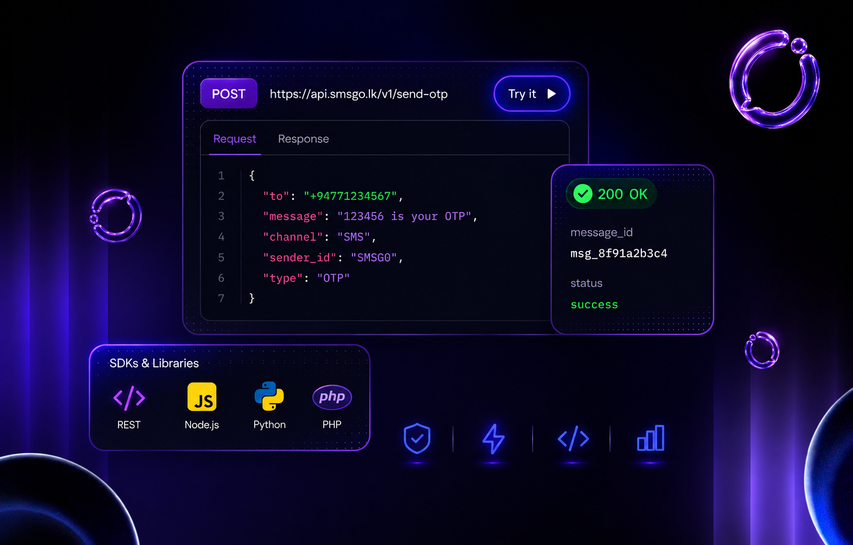Viewport: 853px width, 545px height.
Task: Click the play arrow in Try it
Action: point(551,93)
